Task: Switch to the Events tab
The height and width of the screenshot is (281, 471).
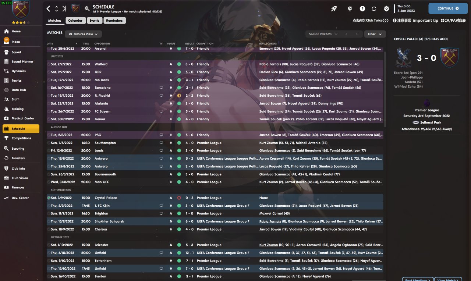Action: tap(94, 21)
